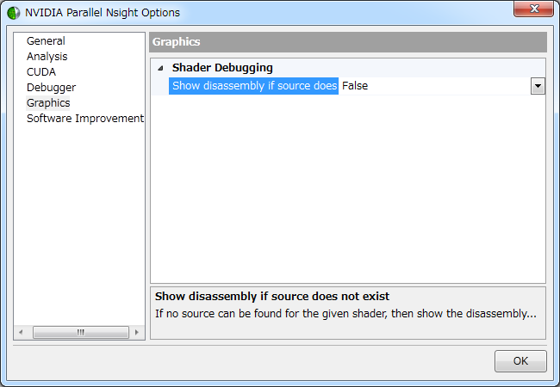Click the gray Graphics header bar
The image size is (560, 387).
tap(348, 41)
